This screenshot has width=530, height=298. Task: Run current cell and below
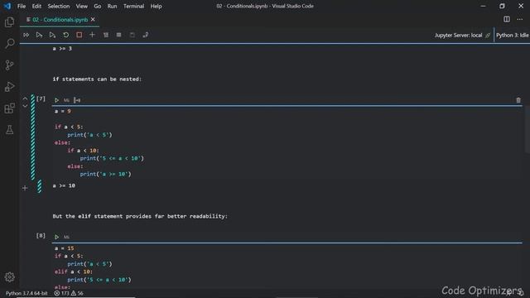point(52,35)
